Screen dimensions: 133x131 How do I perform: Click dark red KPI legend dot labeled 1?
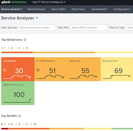(2, 124)
